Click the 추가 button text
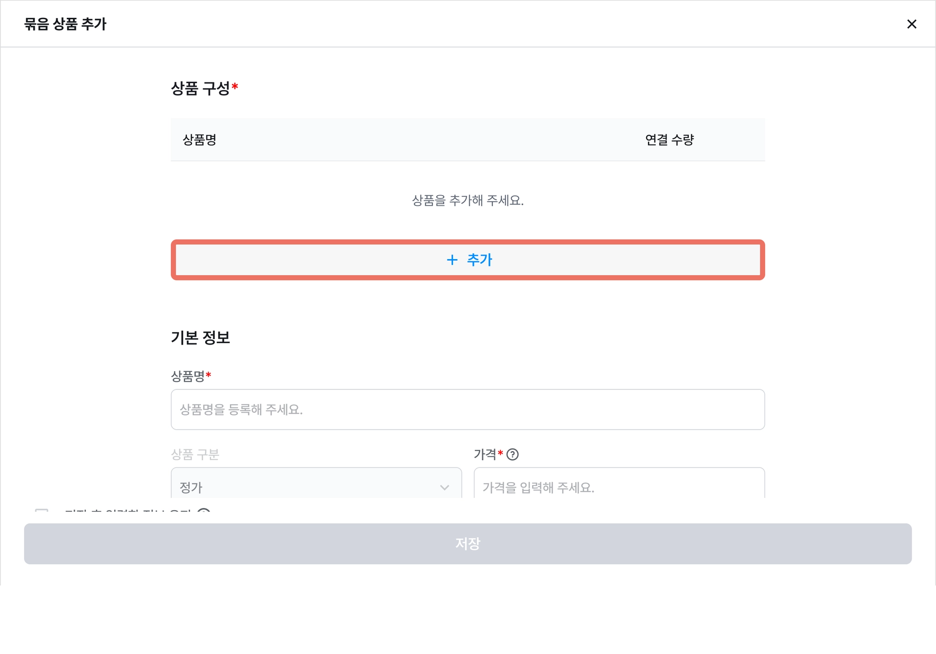 coord(479,260)
